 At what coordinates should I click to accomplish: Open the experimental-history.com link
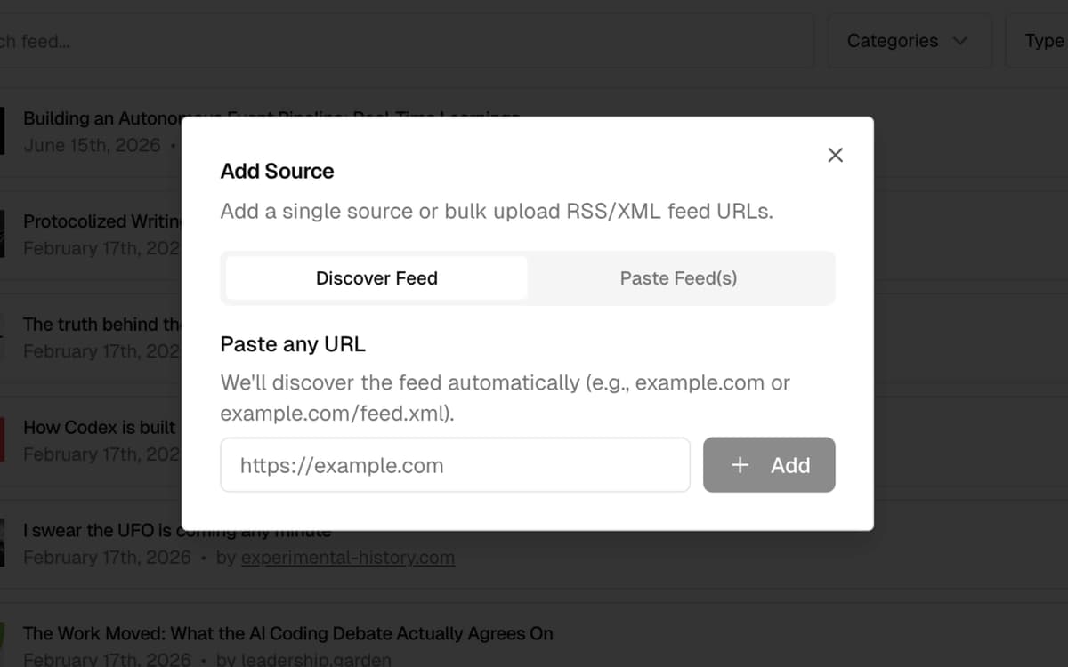pyautogui.click(x=347, y=558)
